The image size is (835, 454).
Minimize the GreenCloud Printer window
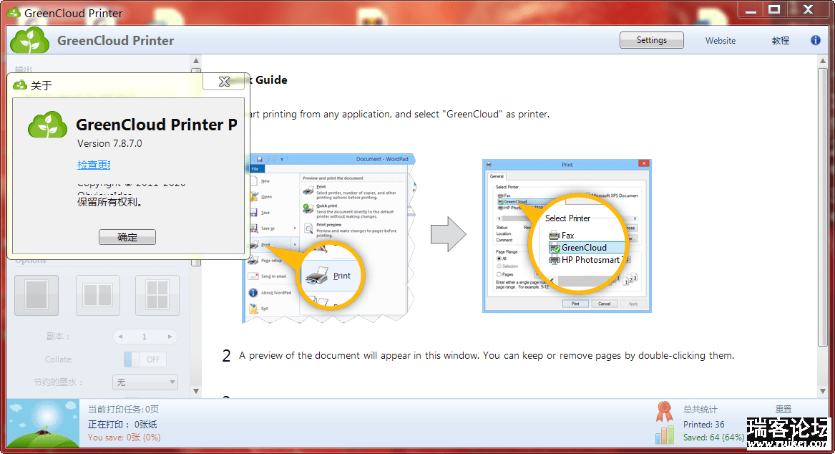click(x=751, y=9)
